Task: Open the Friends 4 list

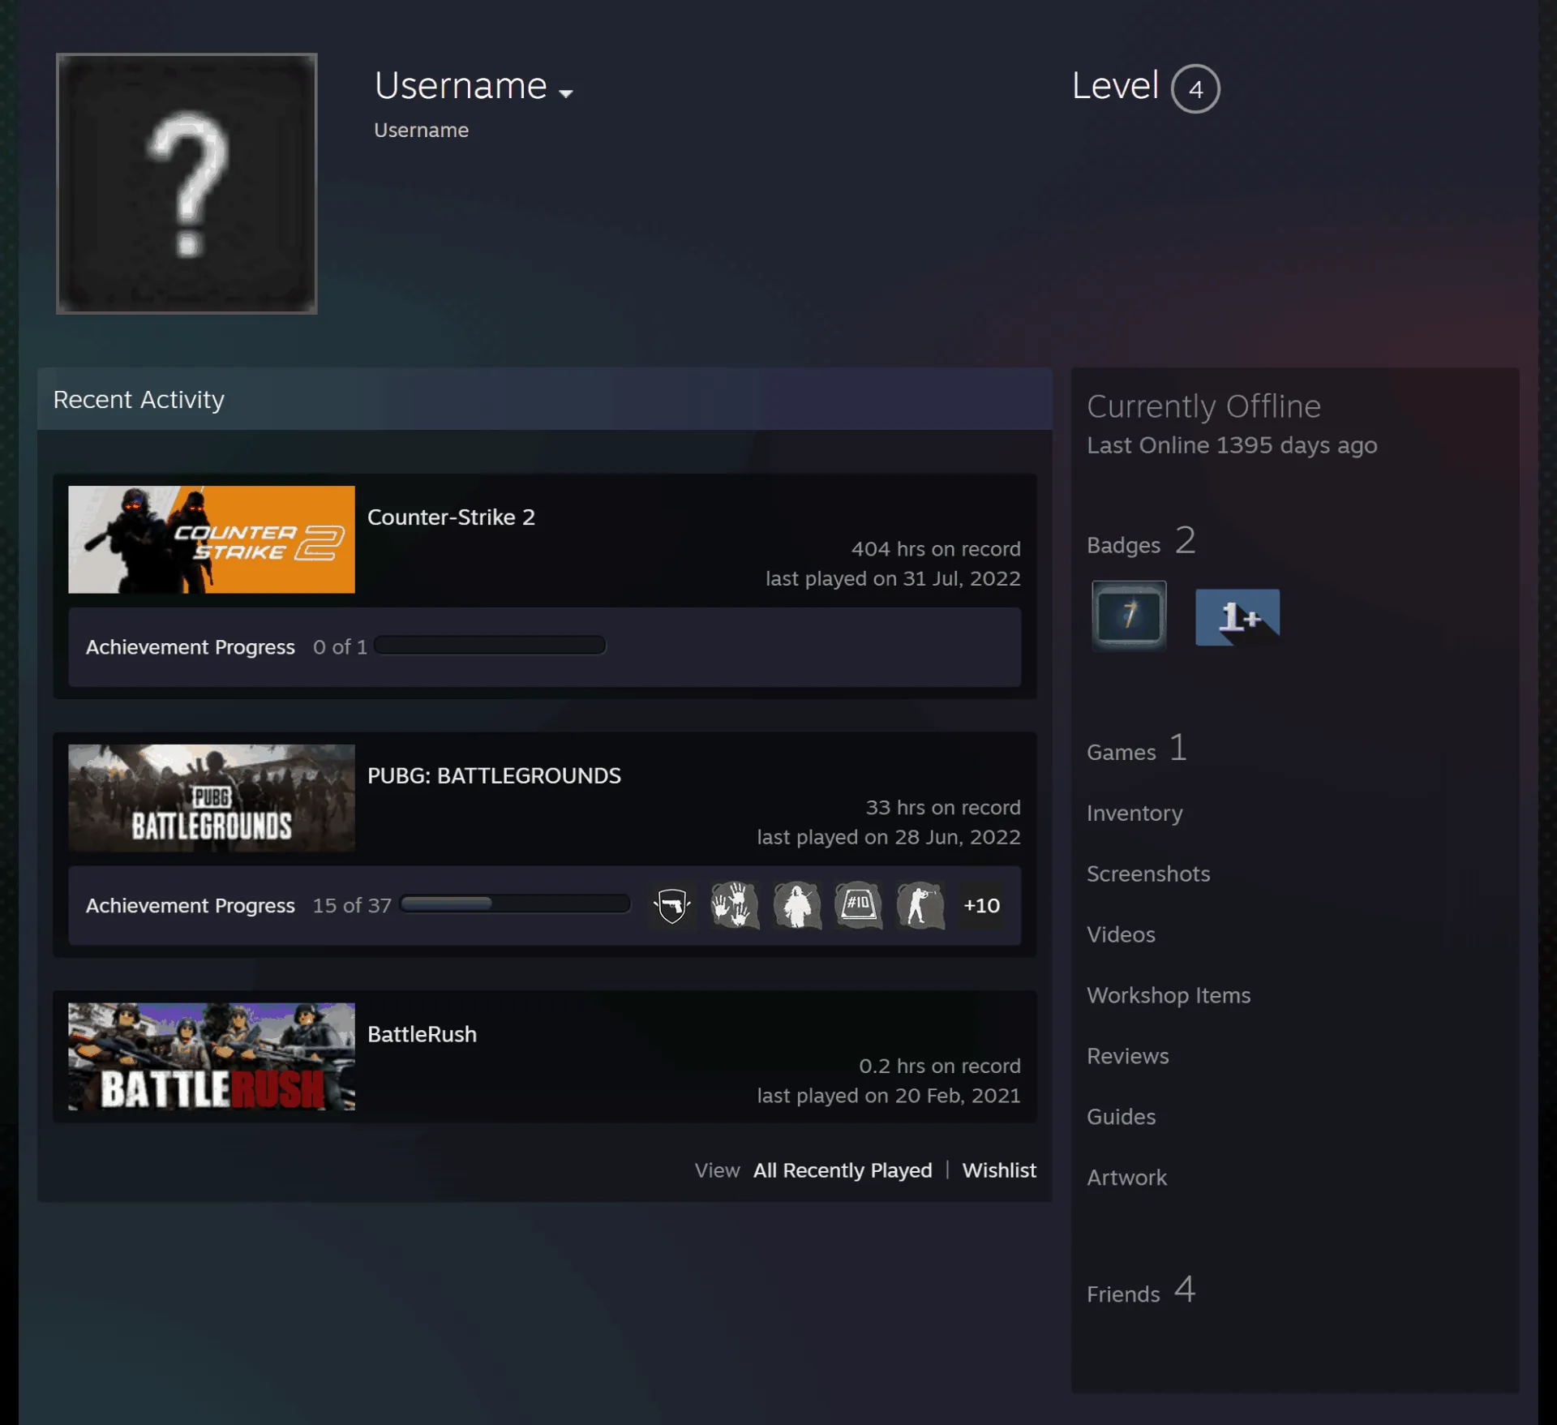Action: 1141,1291
